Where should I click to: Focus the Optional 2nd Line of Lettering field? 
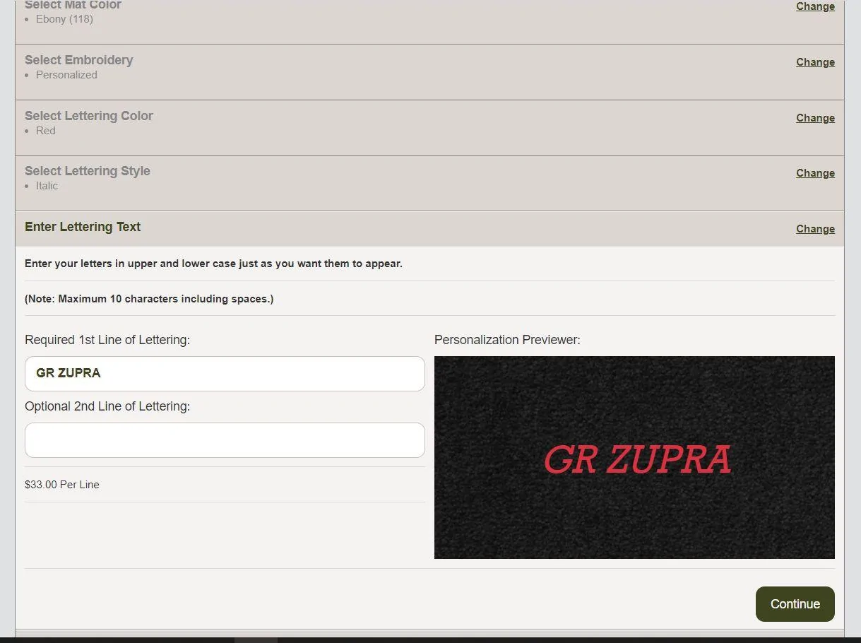[x=225, y=440]
